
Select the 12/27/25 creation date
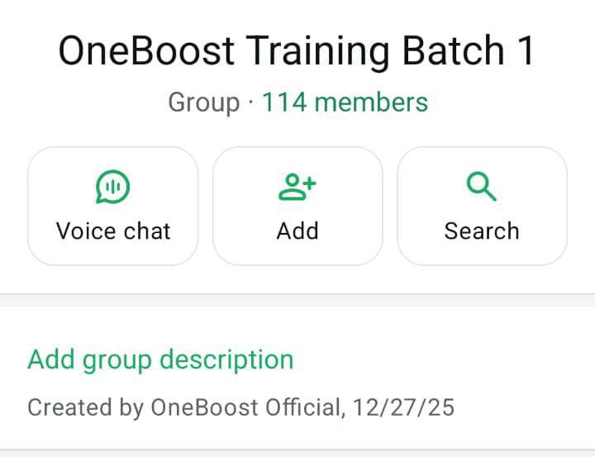pyautogui.click(x=404, y=407)
